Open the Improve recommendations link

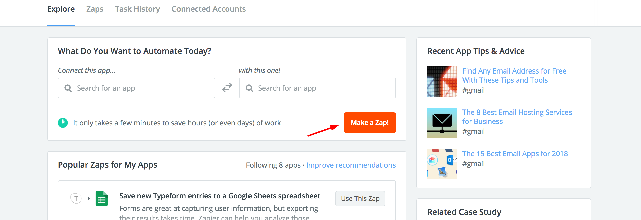tap(351, 165)
